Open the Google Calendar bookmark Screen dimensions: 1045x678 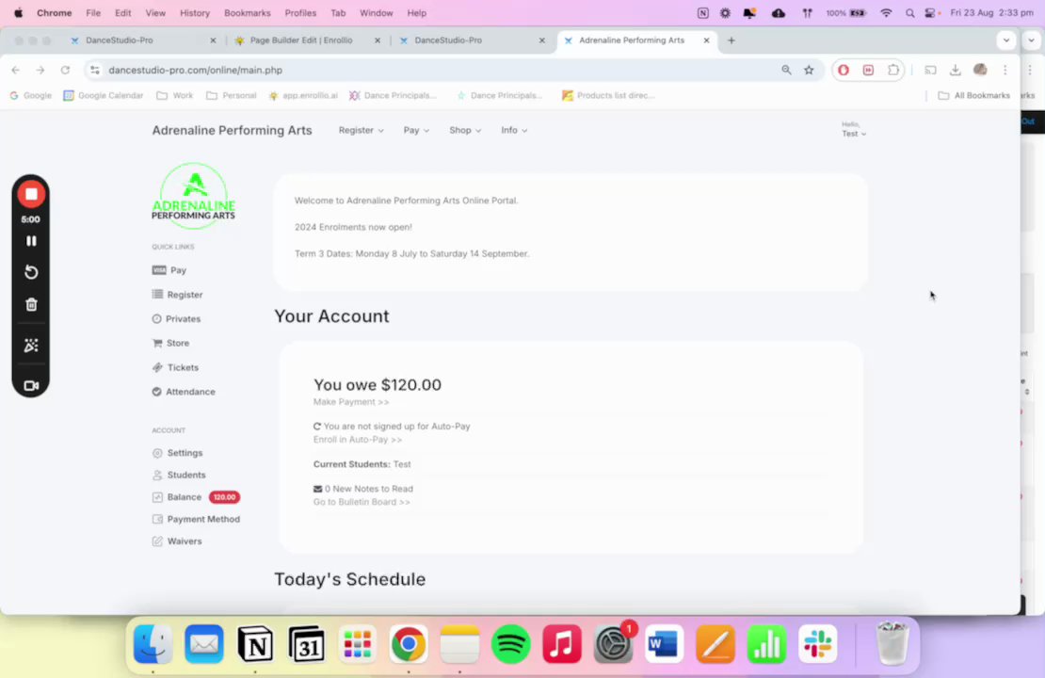pos(104,95)
